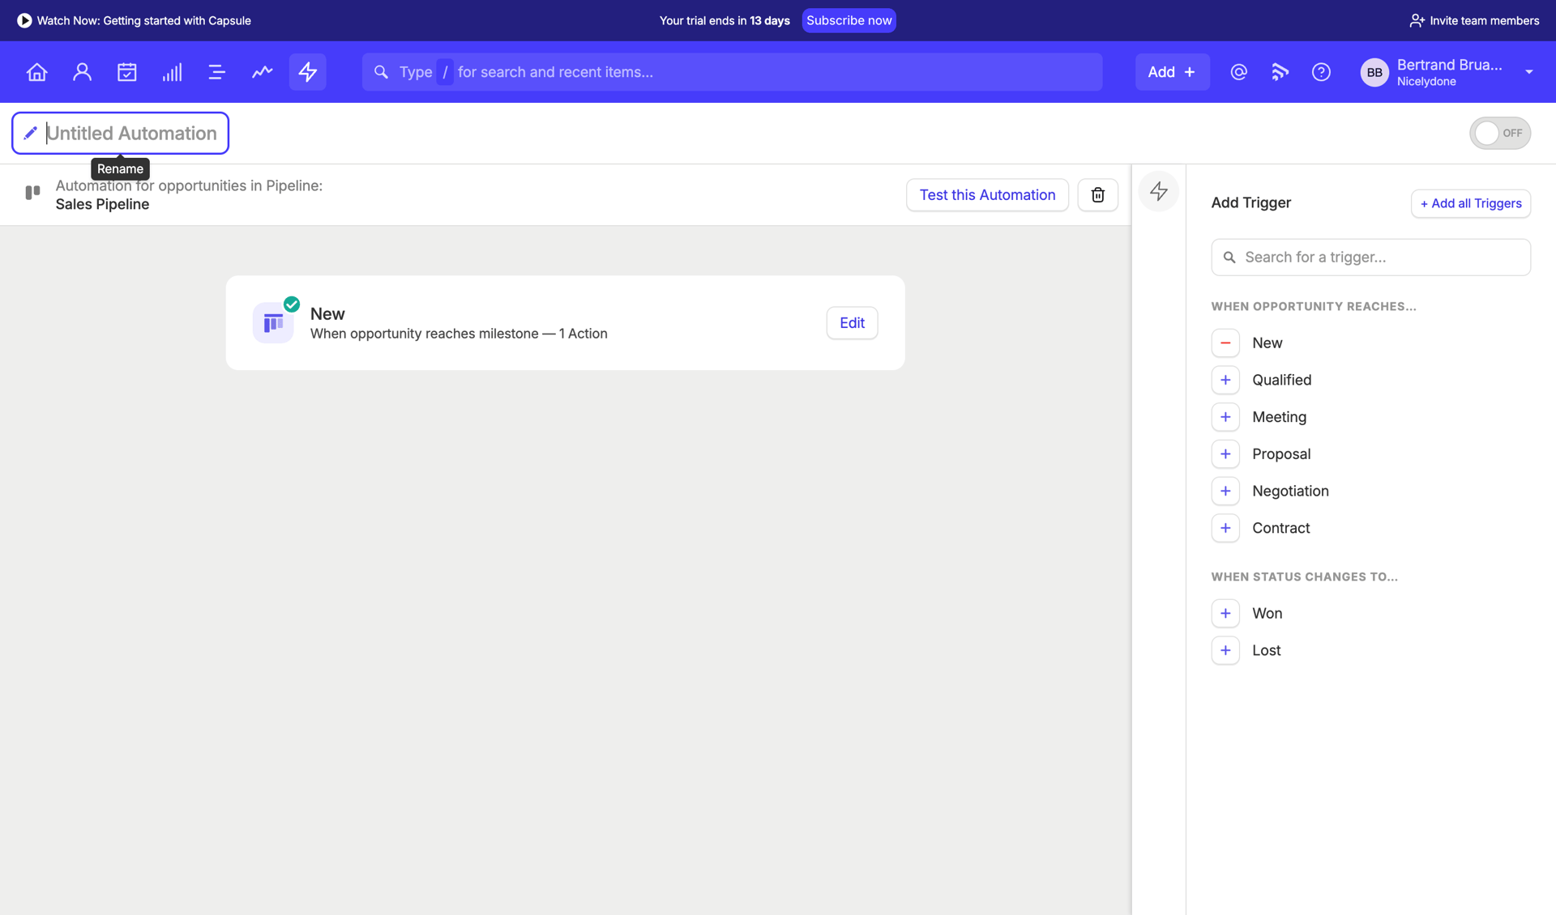Click the projects list icon in navbar
Image resolution: width=1556 pixels, height=915 pixels.
[216, 71]
